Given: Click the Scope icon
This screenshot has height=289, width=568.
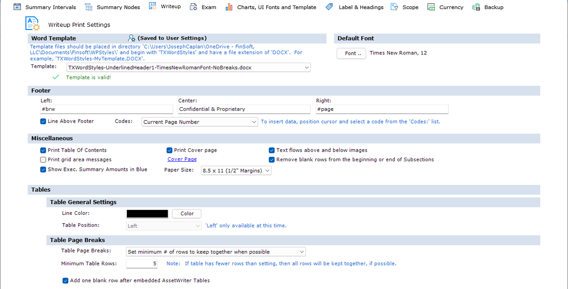Looking at the screenshot, I should [x=394, y=7].
